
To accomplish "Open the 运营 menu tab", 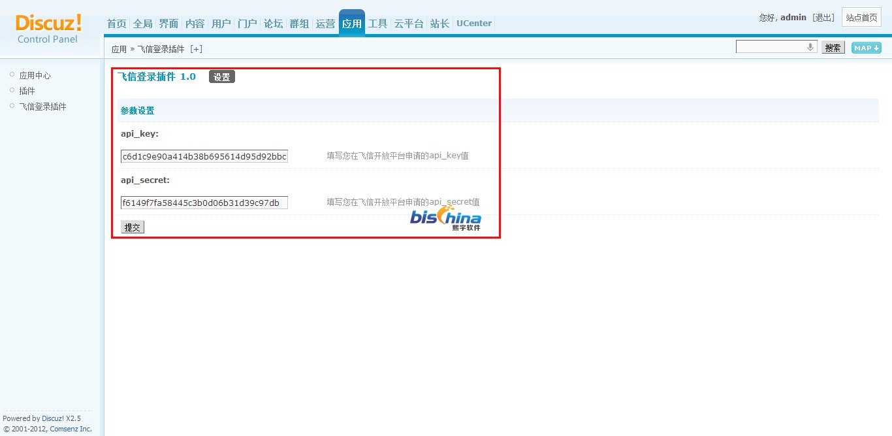I will [x=326, y=24].
